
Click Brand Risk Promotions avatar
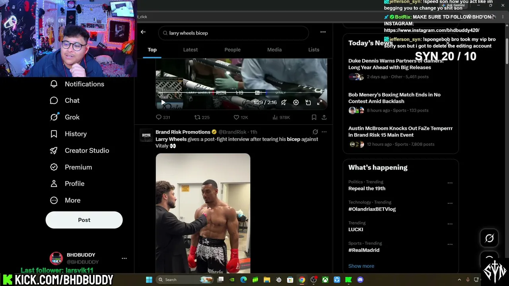[146, 135]
